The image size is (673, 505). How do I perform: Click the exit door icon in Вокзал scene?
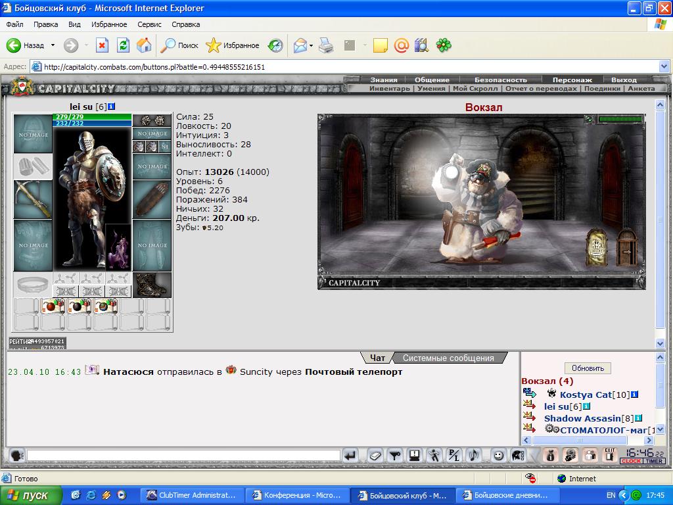[x=626, y=248]
